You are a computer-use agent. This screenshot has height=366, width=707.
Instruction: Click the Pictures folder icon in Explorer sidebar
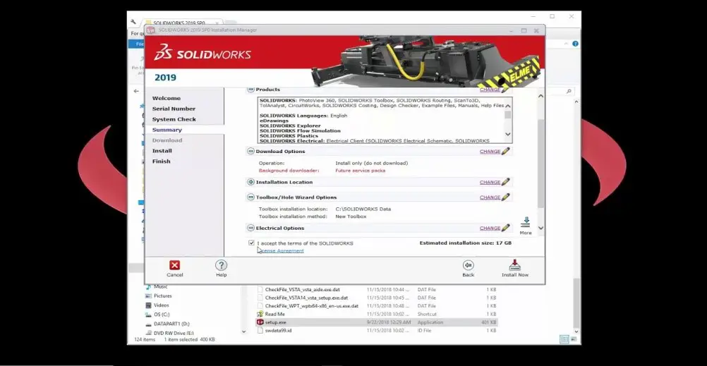pyautogui.click(x=148, y=295)
